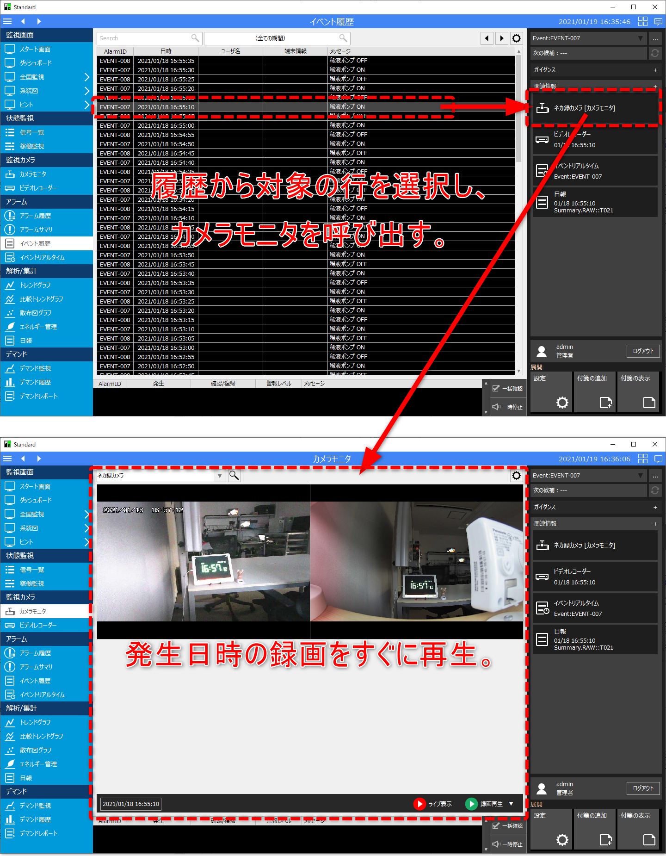Viewport: 666px width, 856px height.
Task: Click AlarmID column header in event list
Action: tap(116, 51)
